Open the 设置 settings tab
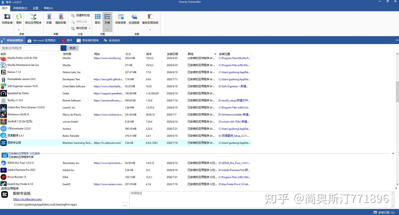The height and width of the screenshot is (215, 399). tap(35, 8)
